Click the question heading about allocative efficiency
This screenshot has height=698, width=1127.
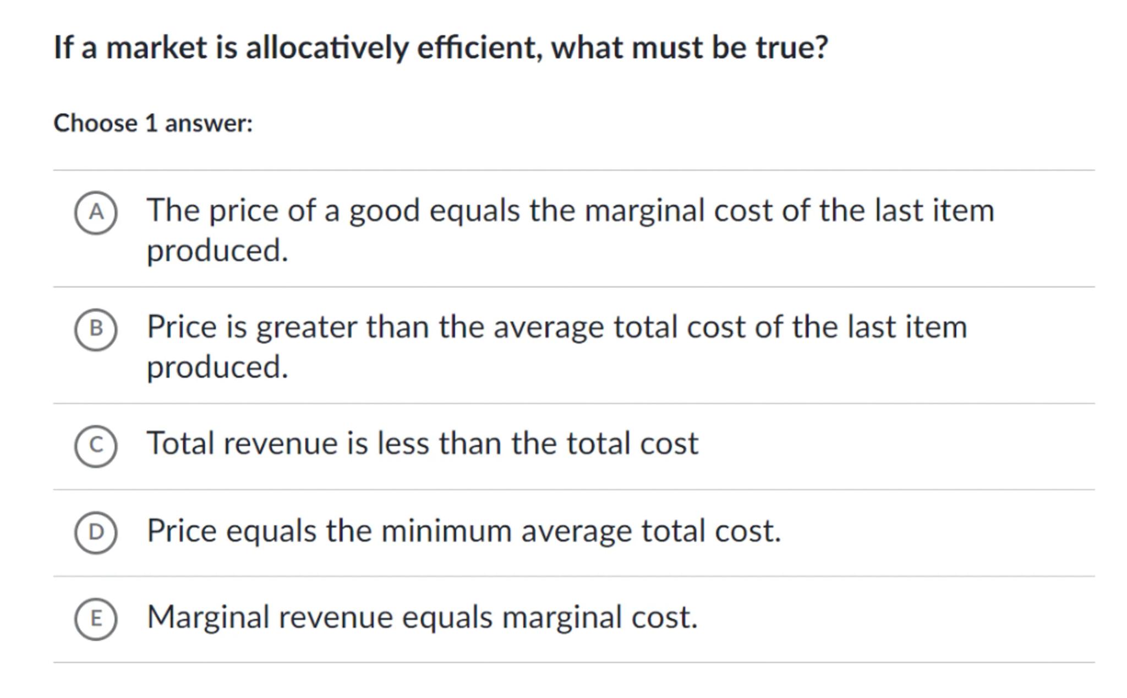tap(440, 47)
